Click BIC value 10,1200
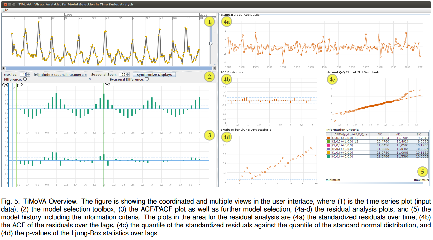Image resolution: width=433 pixels, height=240 pixels. 422,145
